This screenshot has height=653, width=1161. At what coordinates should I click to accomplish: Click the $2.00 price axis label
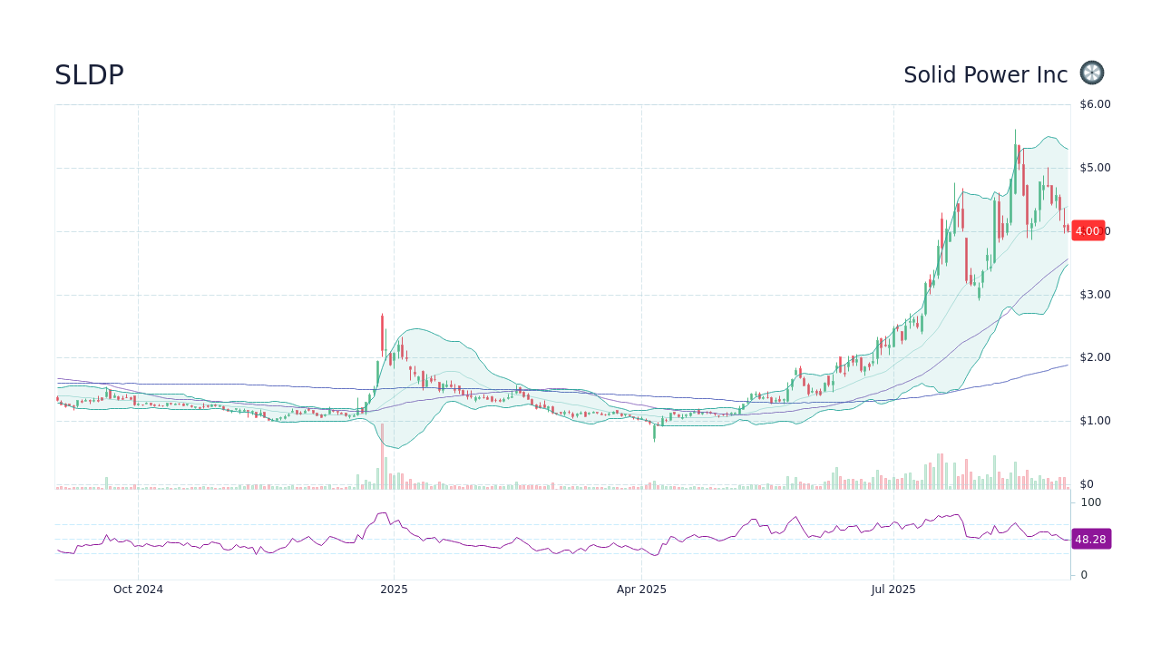(1095, 357)
